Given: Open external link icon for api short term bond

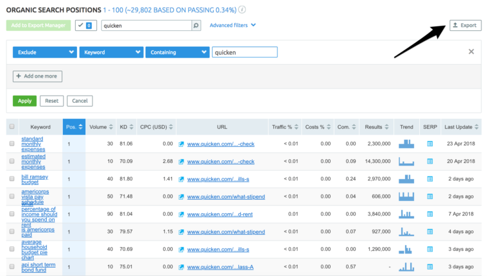Looking at the screenshot, I should pos(181,267).
